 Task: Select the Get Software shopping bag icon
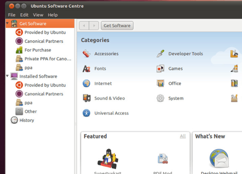tap(14, 23)
